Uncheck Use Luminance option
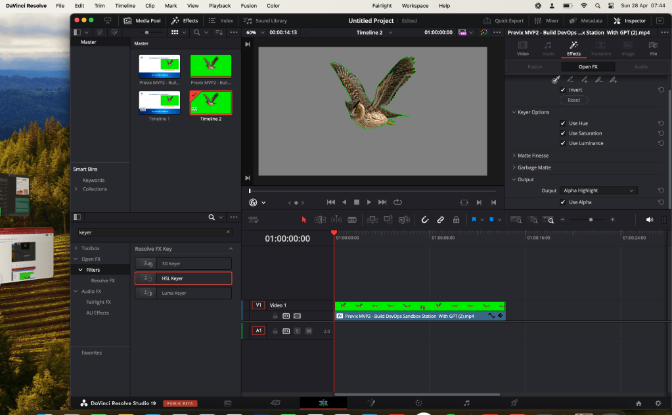This screenshot has height=415, width=672. [x=563, y=143]
